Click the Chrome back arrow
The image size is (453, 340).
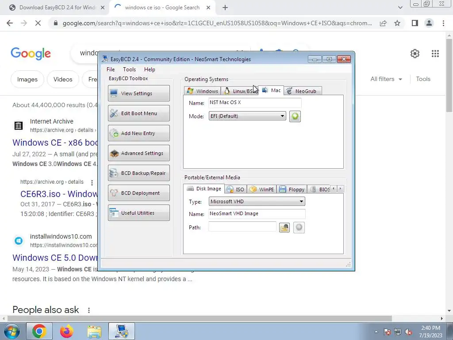point(10,23)
